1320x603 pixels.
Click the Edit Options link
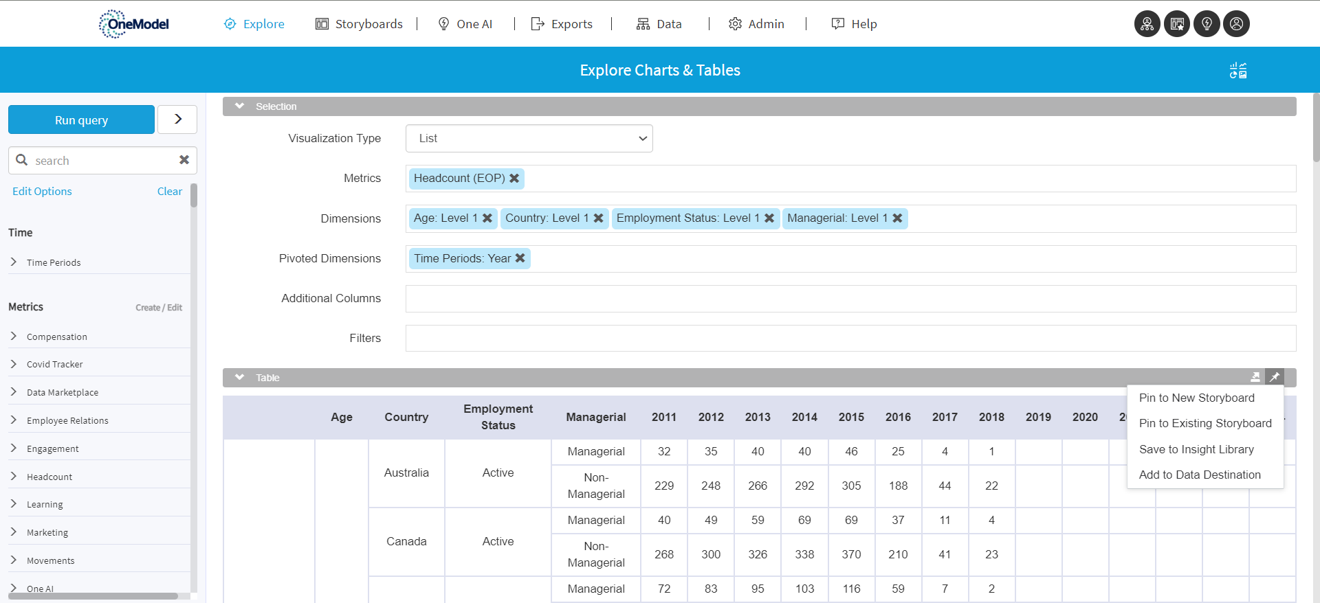click(x=42, y=192)
